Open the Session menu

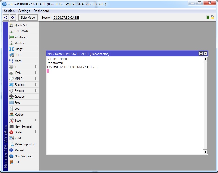[x=9, y=11]
